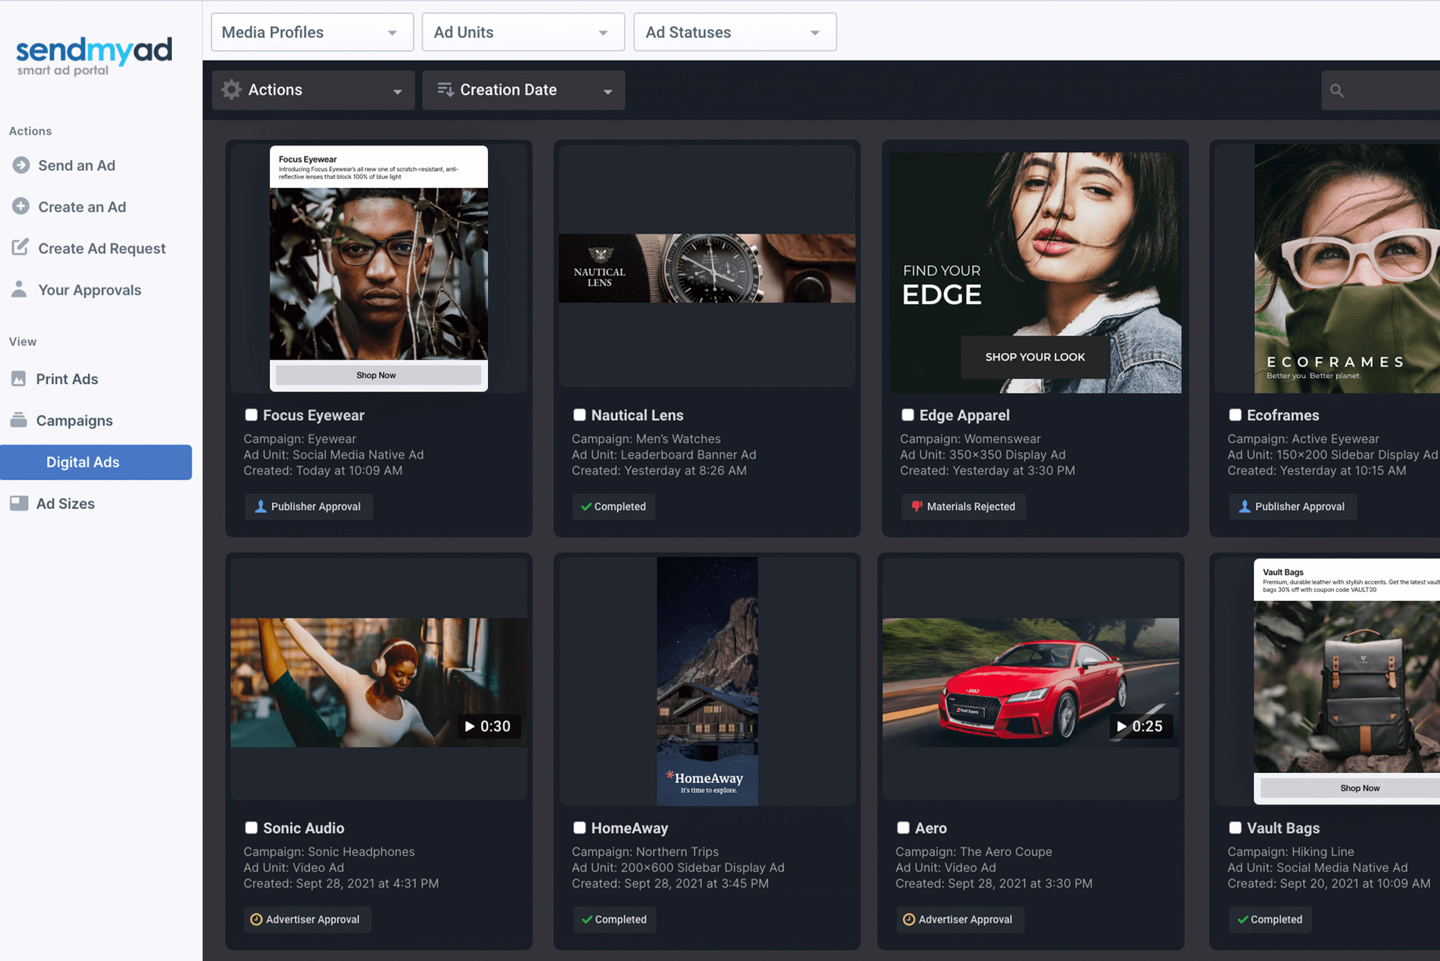Click Vault Bags Completed checkmark icon
Image resolution: width=1440 pixels, height=961 pixels.
coord(1243,919)
